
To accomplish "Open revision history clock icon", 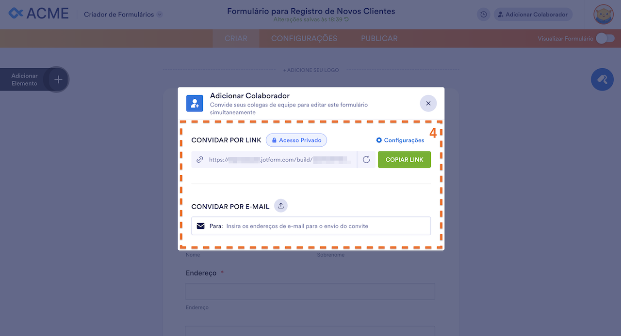I will 483,15.
